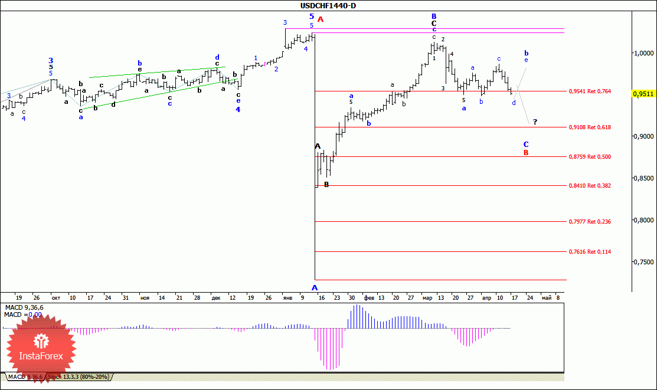The width and height of the screenshot is (657, 390).
Task: Select the 0,7977 Ret 0,236 level label
Action: 590,222
